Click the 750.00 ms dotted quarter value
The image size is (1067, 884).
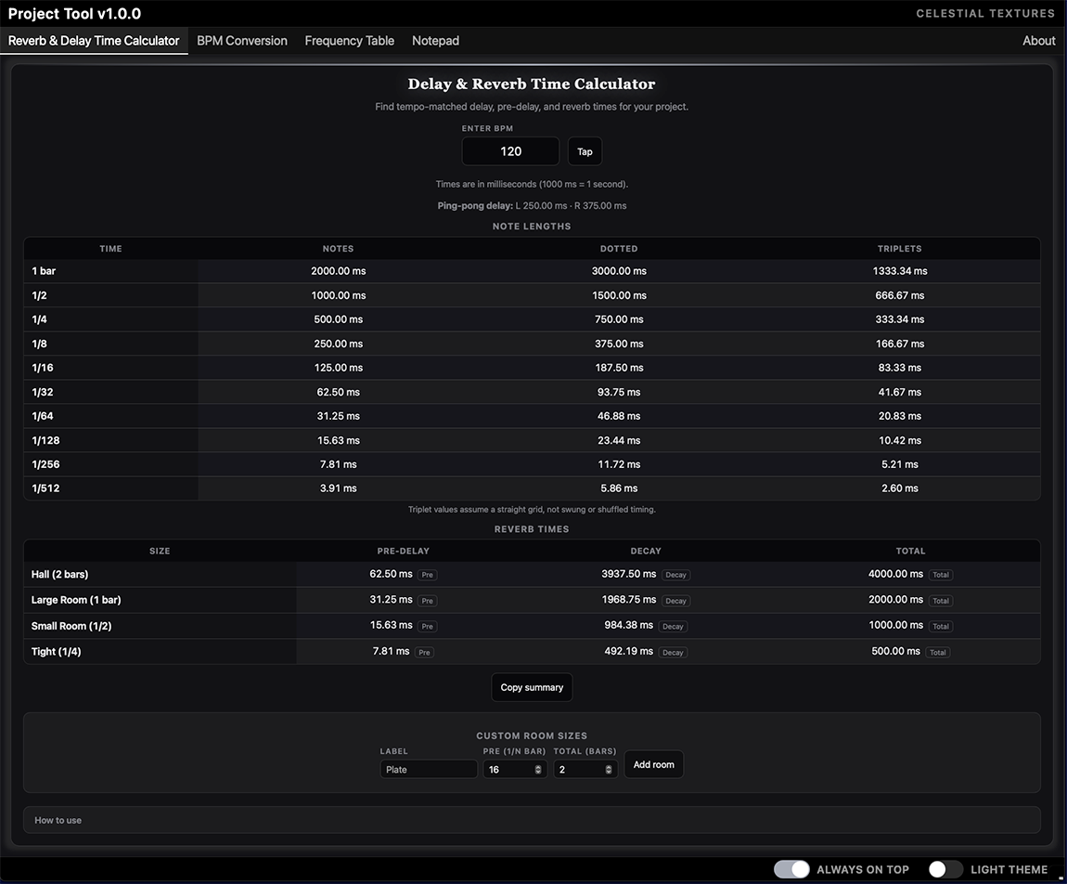pyautogui.click(x=619, y=319)
